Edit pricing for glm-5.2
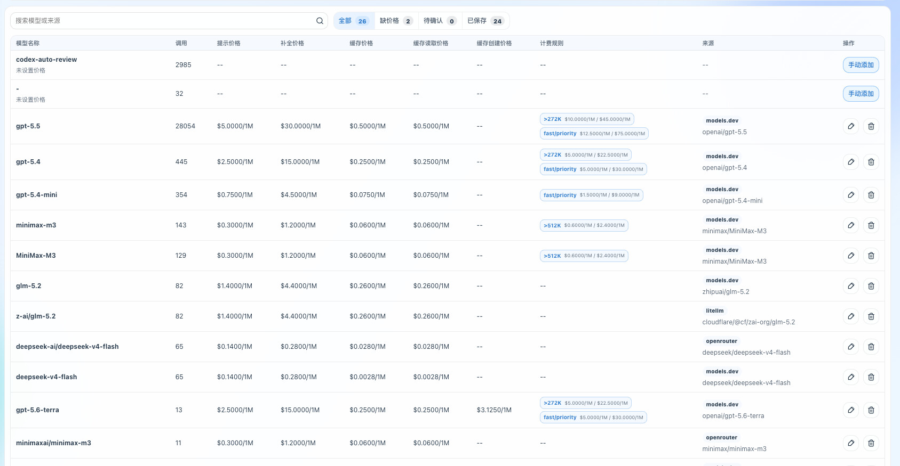 tap(851, 286)
